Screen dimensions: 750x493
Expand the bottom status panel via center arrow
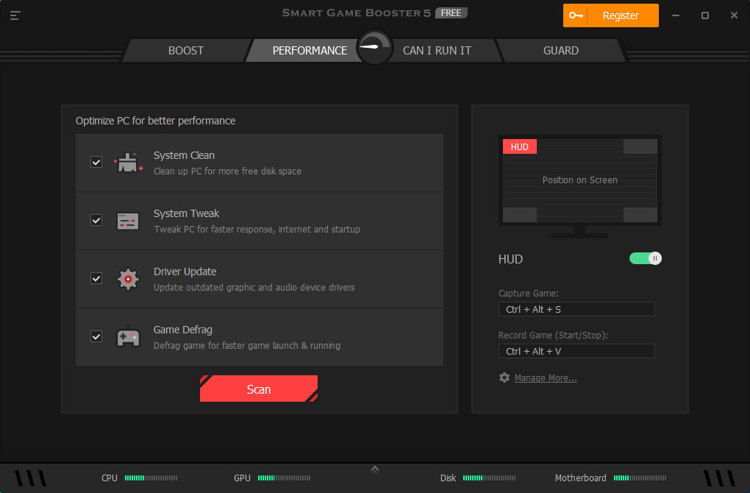click(x=374, y=468)
